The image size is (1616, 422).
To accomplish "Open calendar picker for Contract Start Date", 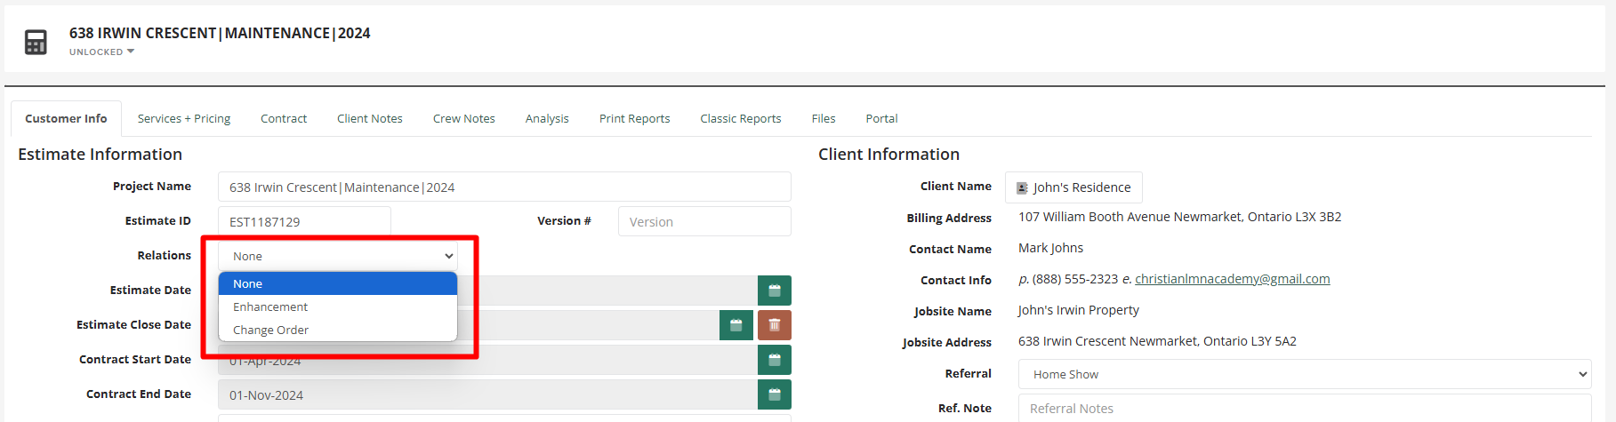I will click(775, 360).
